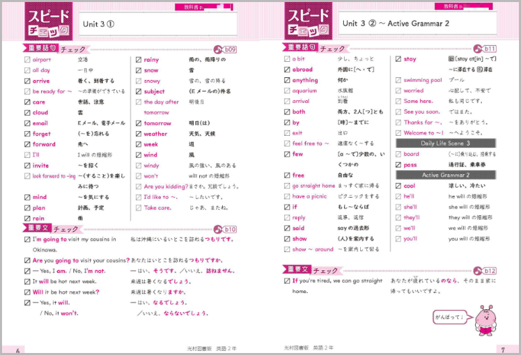This screenshot has width=521, height=355.
Task: Tick the checkbox beside rainy
Action: pyautogui.click(x=139, y=60)
